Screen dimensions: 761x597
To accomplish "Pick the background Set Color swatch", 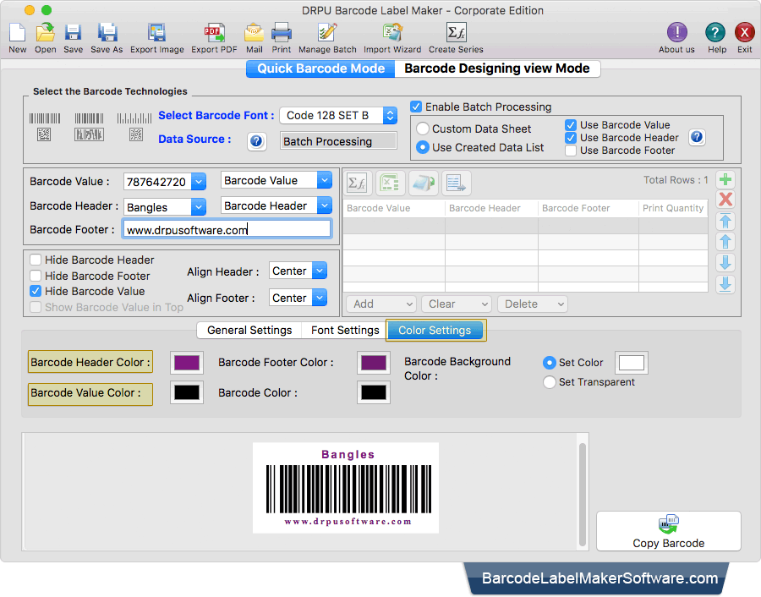I will (x=632, y=363).
